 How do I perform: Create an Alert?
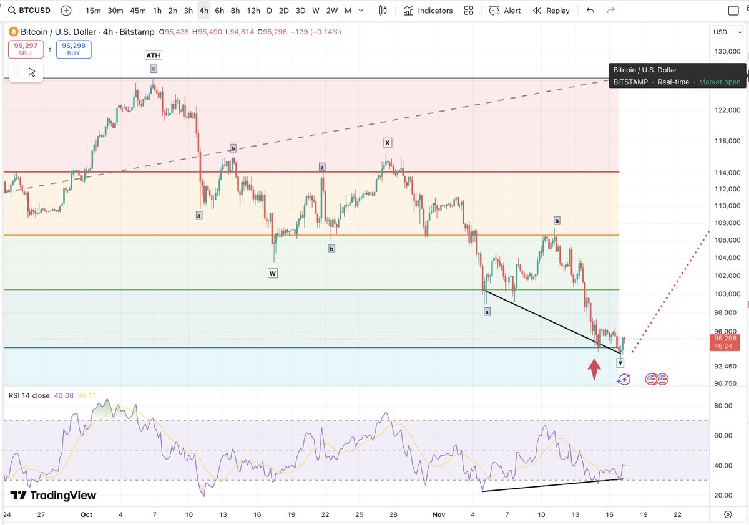click(x=505, y=11)
